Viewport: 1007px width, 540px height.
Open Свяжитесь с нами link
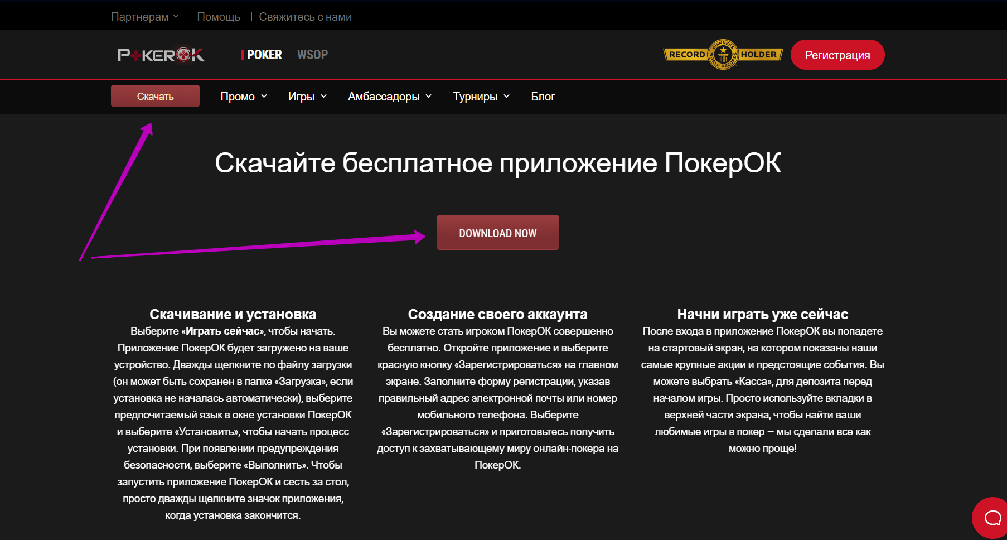click(x=305, y=17)
